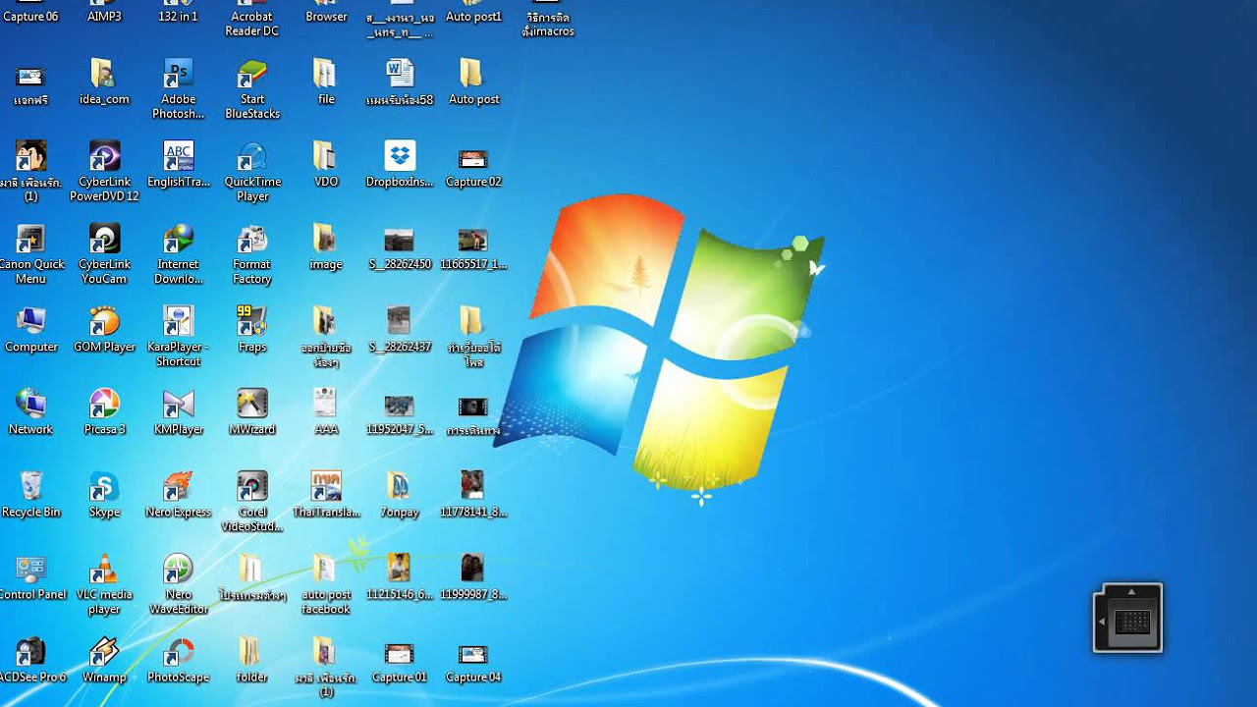The height and width of the screenshot is (707, 1257).
Task: Select the 11215146_6... photo thumbnail
Action: pos(400,570)
